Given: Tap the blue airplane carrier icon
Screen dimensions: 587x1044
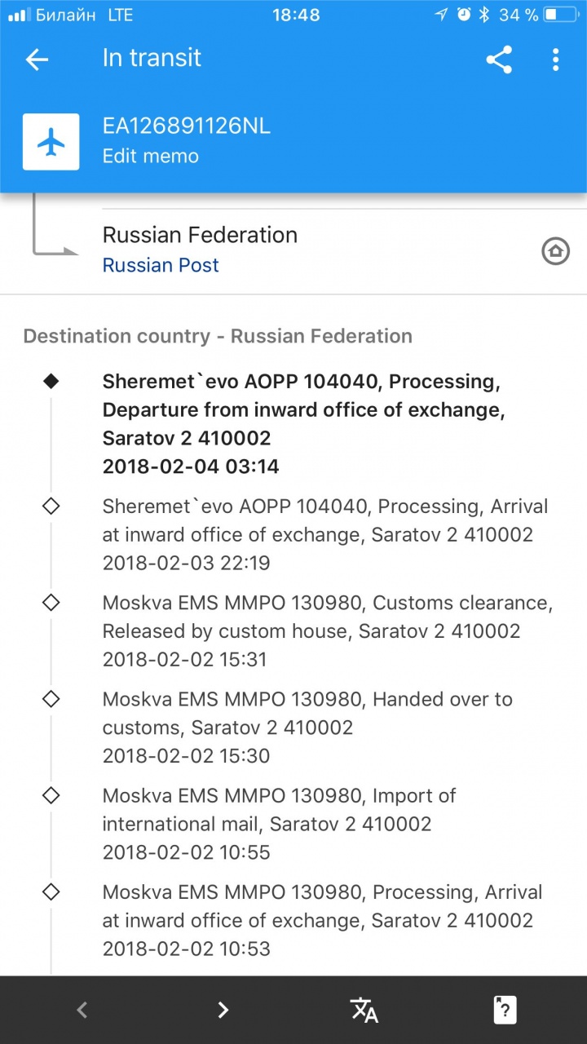Looking at the screenshot, I should click(x=51, y=142).
